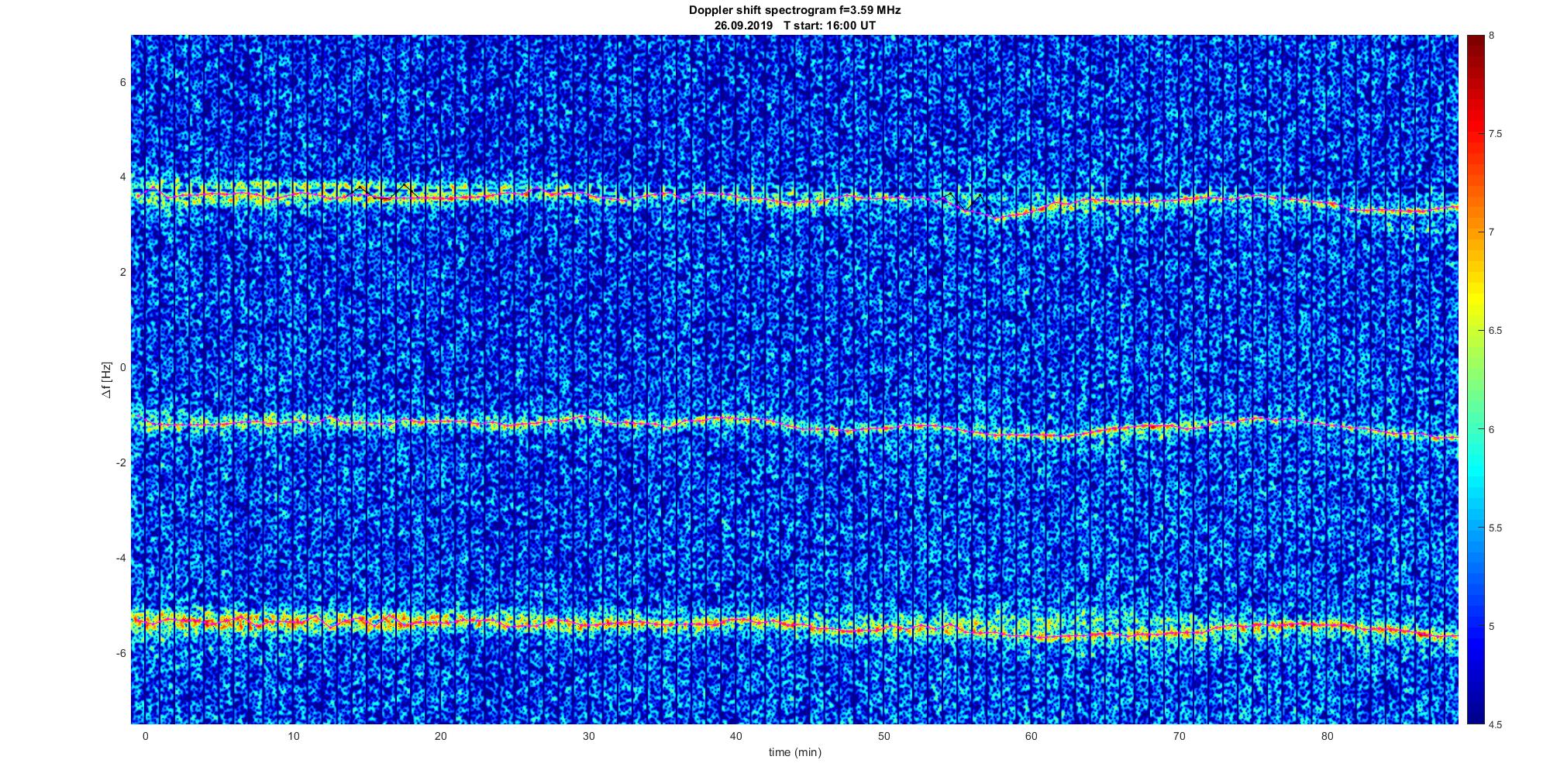Click the colorbar tick label '7'
Screen dimensions: 1550x777
(x=1492, y=232)
